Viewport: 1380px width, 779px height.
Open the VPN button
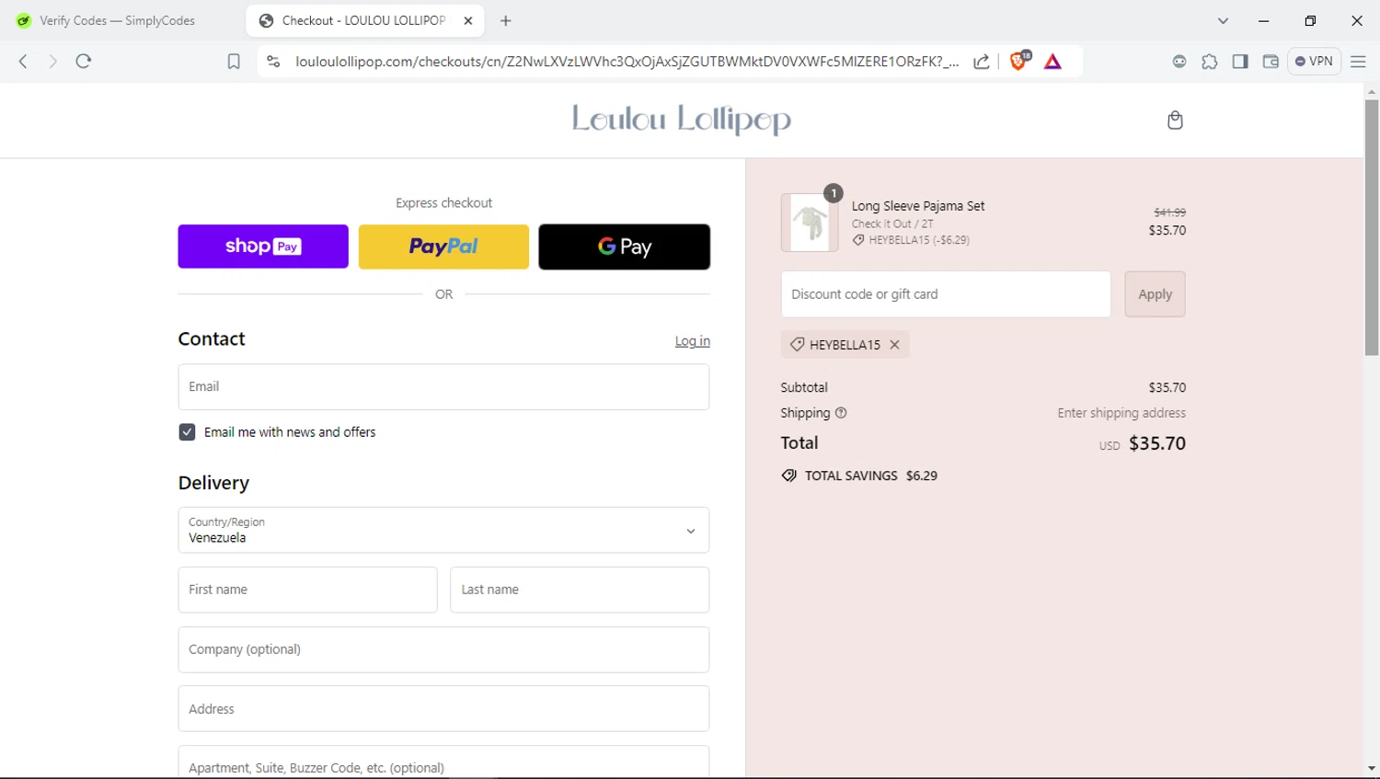click(1314, 62)
